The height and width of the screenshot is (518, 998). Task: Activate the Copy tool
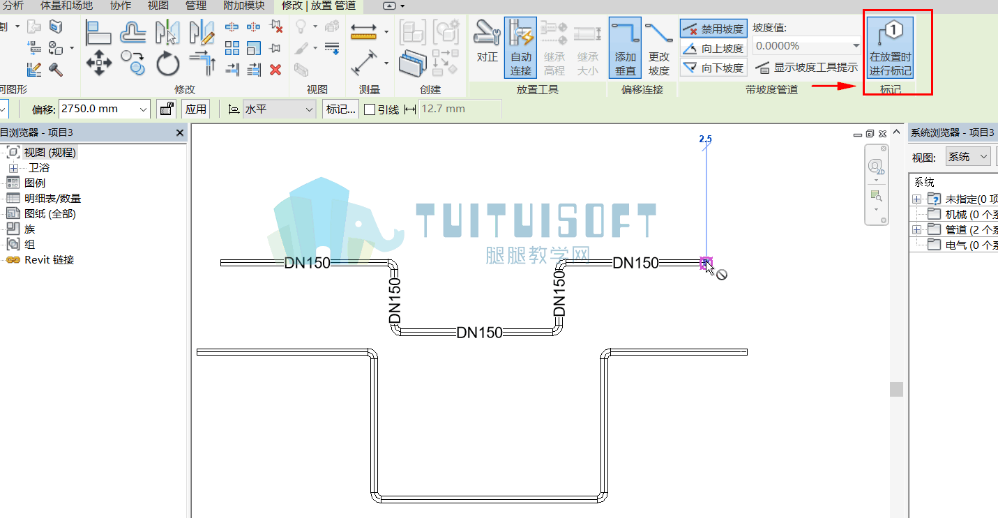click(133, 63)
